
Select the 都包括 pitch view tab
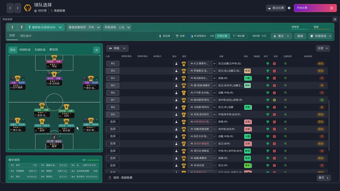pos(54,50)
